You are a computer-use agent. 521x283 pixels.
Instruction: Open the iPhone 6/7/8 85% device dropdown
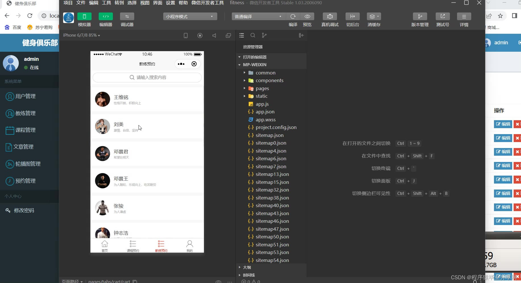pos(82,35)
